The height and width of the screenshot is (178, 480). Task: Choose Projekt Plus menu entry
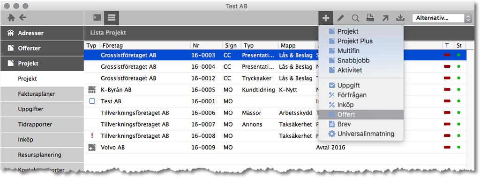(361, 41)
